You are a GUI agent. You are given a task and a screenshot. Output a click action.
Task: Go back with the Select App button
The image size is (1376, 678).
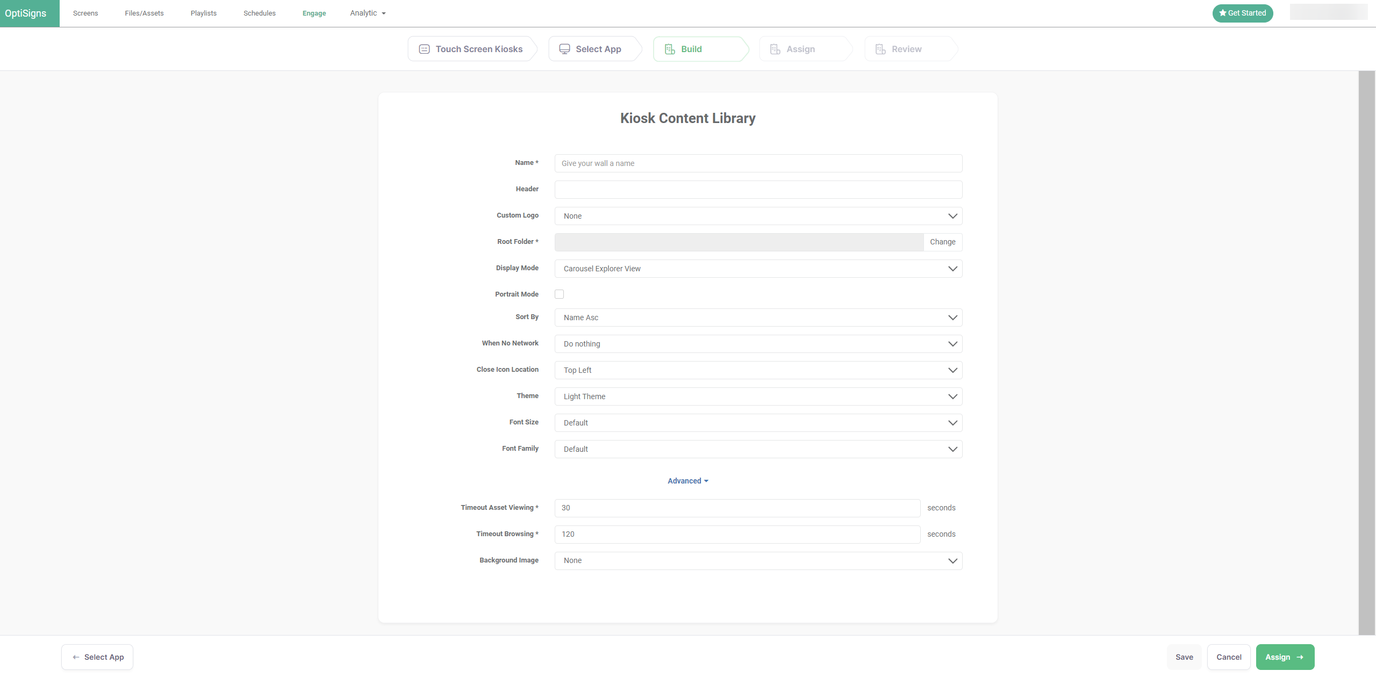(97, 657)
